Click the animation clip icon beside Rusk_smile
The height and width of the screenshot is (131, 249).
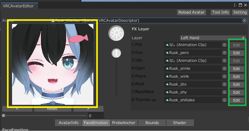coord(167,68)
